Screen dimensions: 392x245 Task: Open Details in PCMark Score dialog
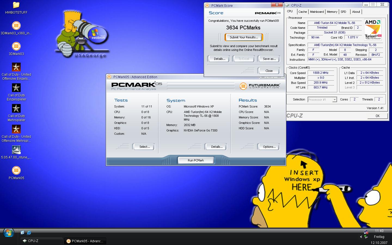(x=219, y=59)
